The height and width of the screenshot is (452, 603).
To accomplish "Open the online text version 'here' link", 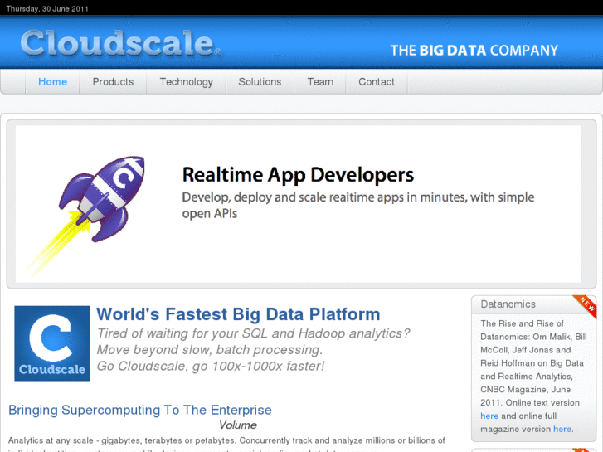I will 489,416.
